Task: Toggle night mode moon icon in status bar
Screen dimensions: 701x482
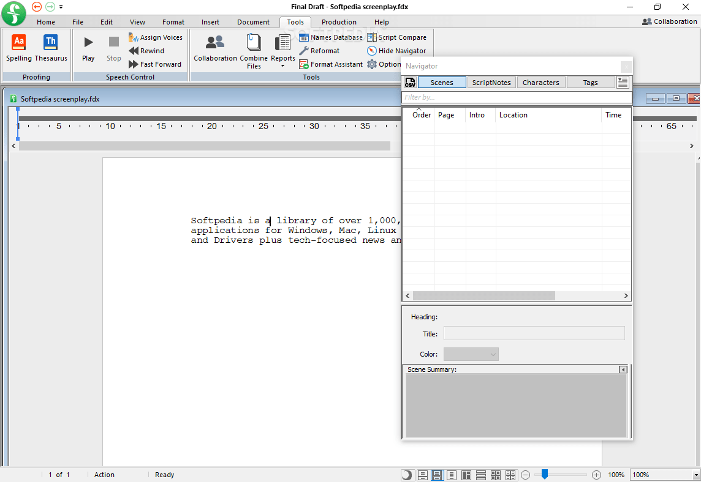Action: (x=407, y=475)
